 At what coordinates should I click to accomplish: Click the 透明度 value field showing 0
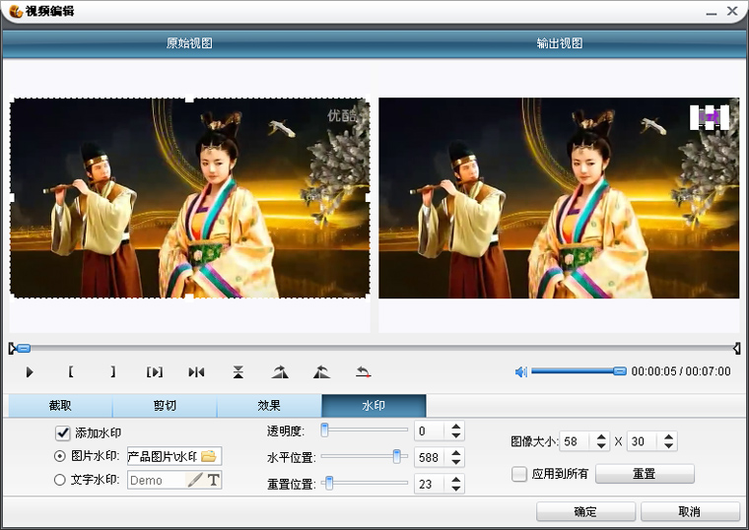click(432, 431)
